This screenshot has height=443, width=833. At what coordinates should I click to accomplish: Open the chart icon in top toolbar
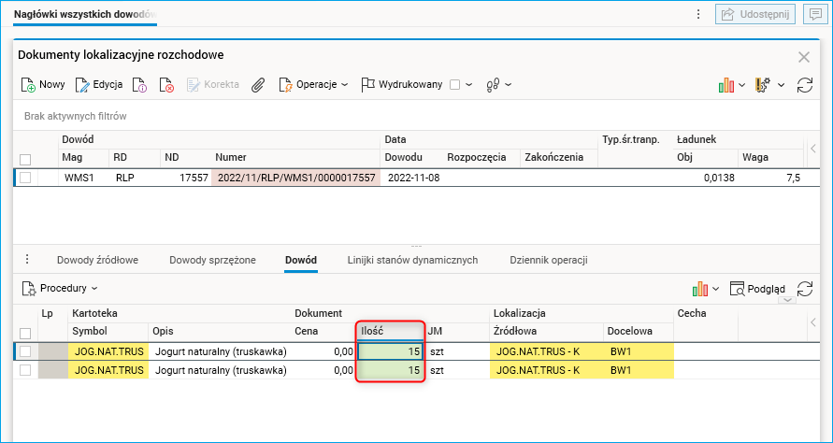tap(726, 86)
